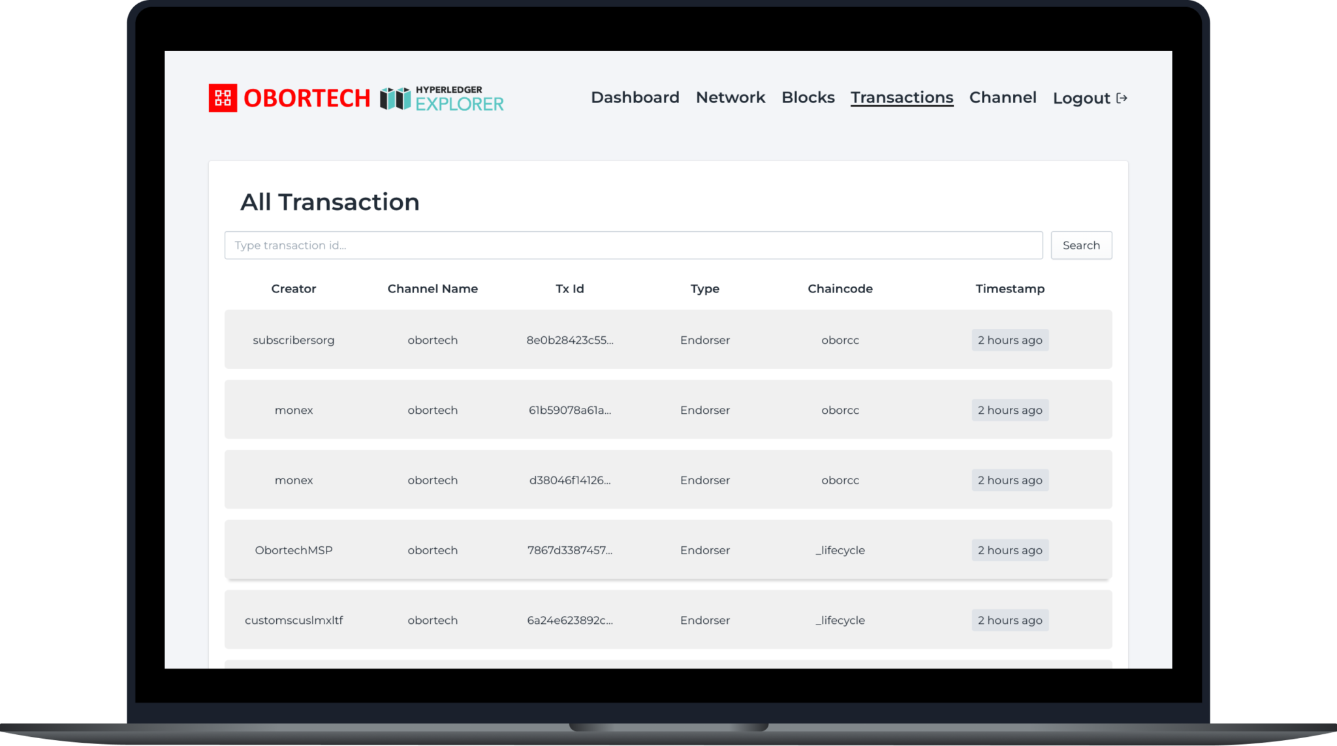Click the Search button

pyautogui.click(x=1081, y=245)
